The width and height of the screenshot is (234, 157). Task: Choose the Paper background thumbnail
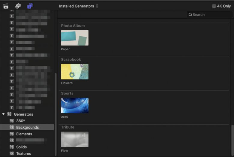75,38
